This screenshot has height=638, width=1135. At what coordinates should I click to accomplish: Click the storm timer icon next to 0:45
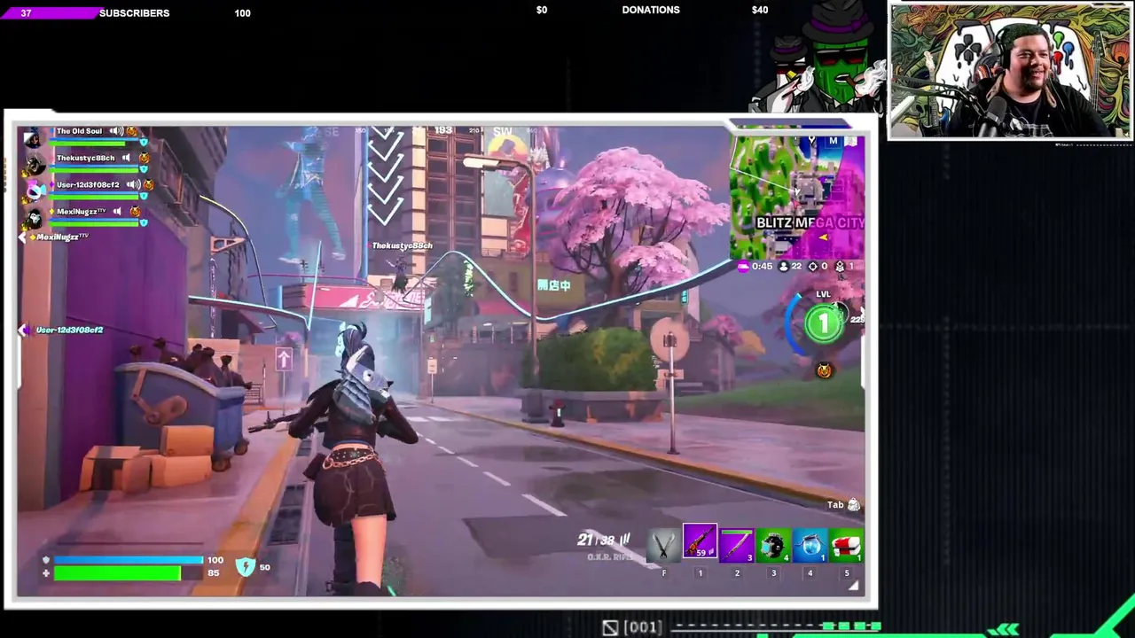pyautogui.click(x=743, y=266)
